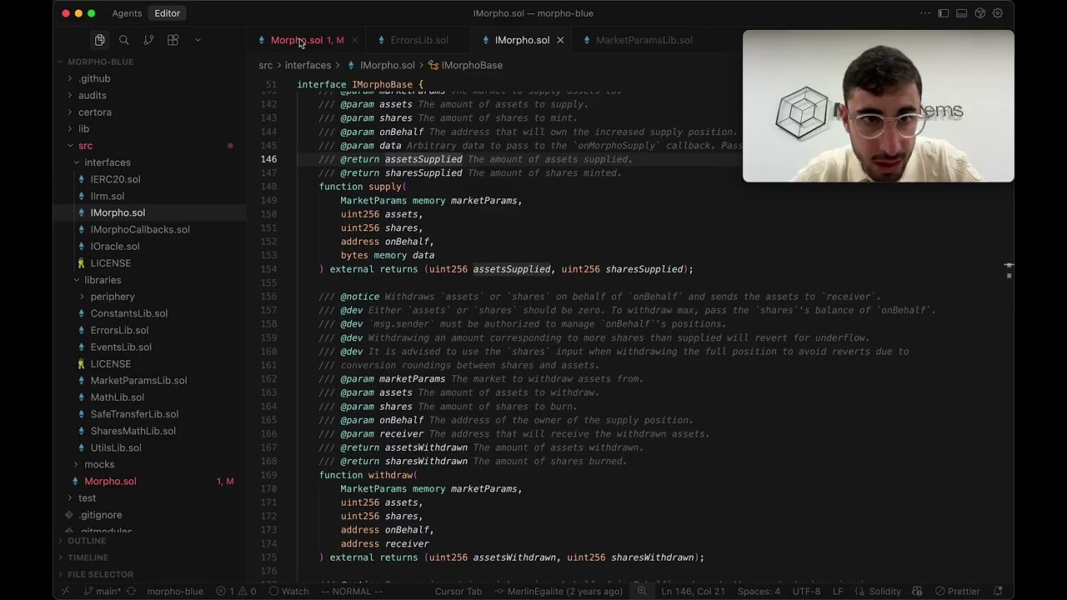1067x600 pixels.
Task: Toggle the primary sidebar layout button
Action: pyautogui.click(x=944, y=13)
